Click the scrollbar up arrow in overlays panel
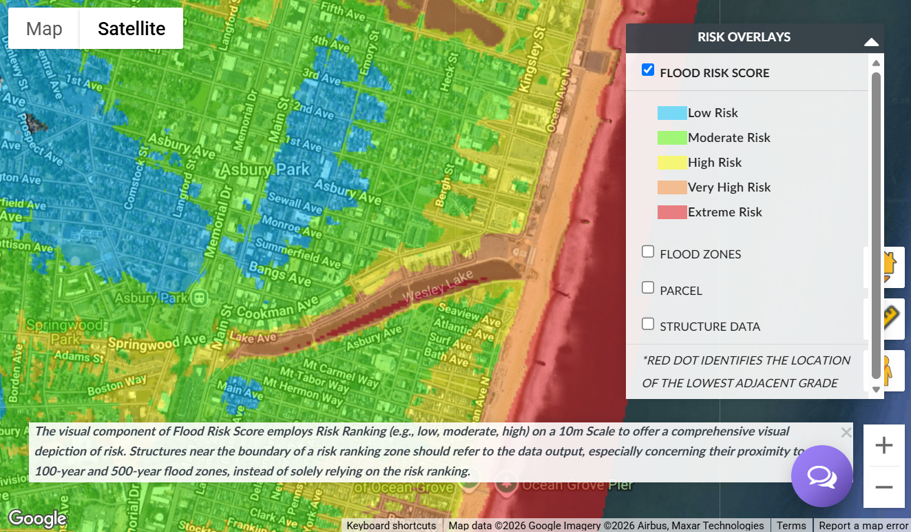The height and width of the screenshot is (532, 911). pos(876,63)
